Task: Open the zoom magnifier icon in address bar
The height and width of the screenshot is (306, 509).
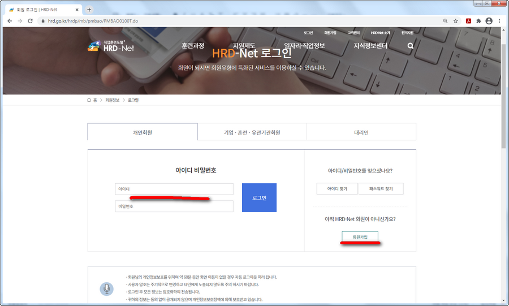Action: click(x=446, y=21)
